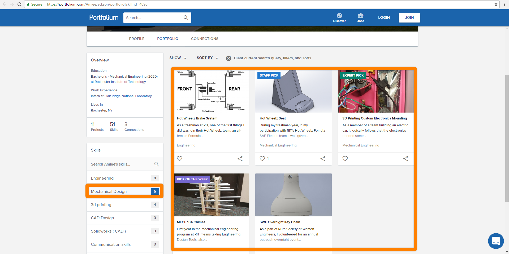Filter by the Communication skills skill
This screenshot has width=509, height=254.
125,244
